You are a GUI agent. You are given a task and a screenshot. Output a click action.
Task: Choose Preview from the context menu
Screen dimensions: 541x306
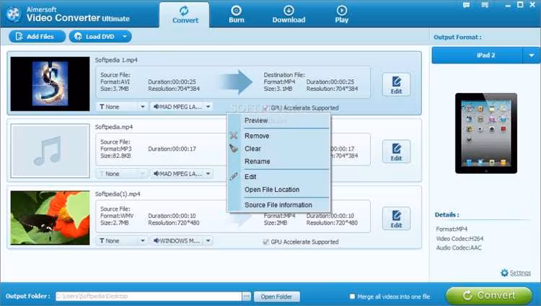coord(278,121)
